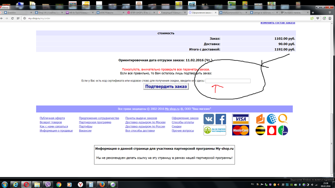Screen dimensions: 335x188
Task: Click the certificate code input field
Action: 228,81
